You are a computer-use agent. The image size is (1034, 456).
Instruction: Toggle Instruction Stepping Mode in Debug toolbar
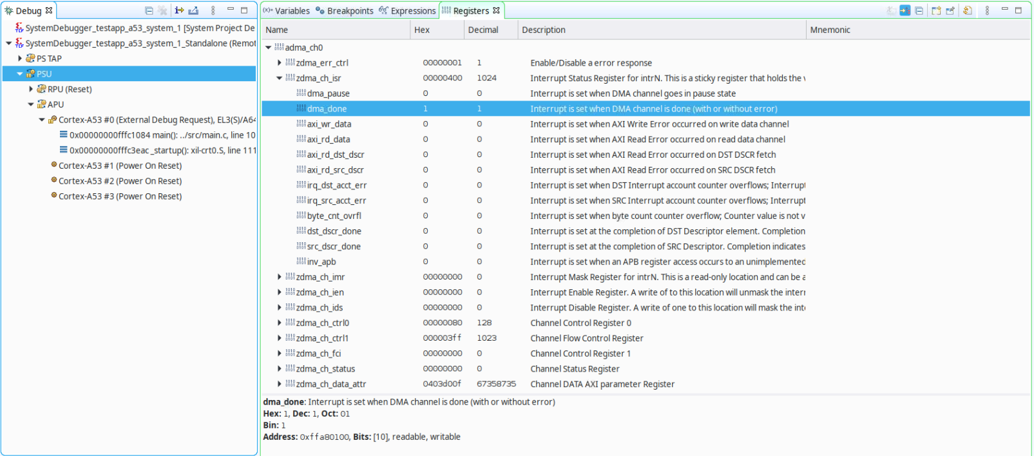click(x=179, y=10)
